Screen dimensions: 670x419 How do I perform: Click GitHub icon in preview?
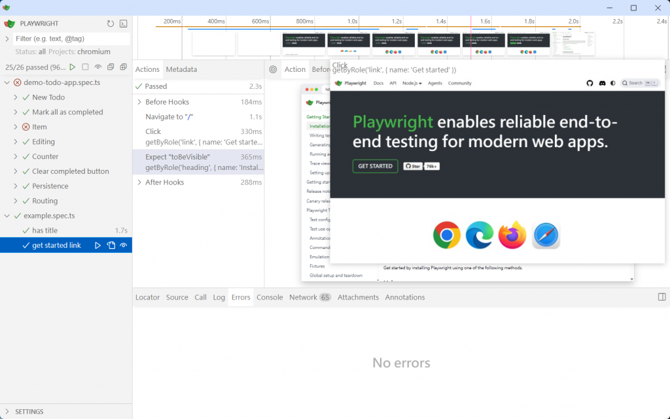click(x=590, y=83)
